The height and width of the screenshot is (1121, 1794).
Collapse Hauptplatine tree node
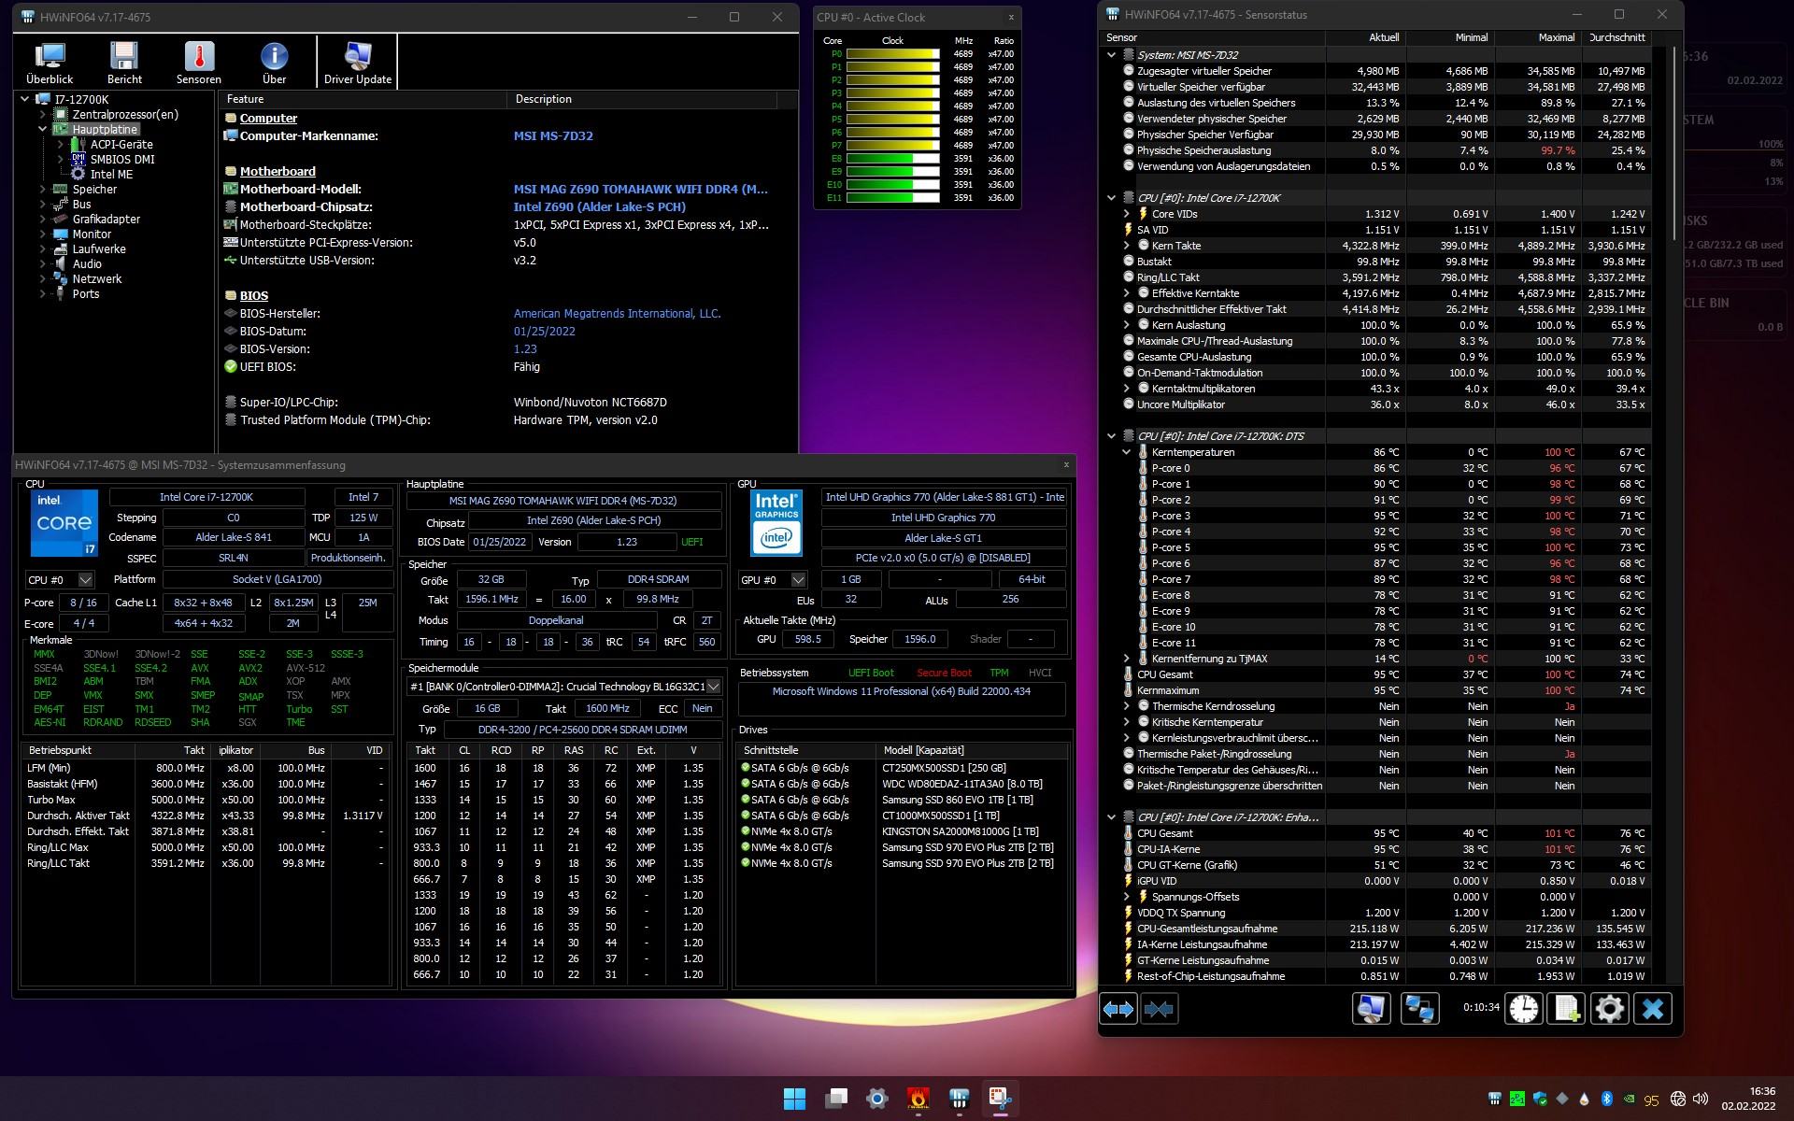(x=42, y=129)
